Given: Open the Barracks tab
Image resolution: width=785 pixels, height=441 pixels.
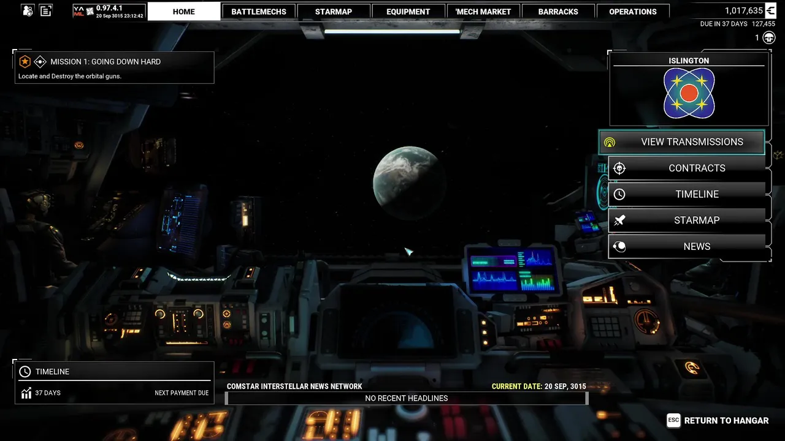Looking at the screenshot, I should click(x=558, y=11).
